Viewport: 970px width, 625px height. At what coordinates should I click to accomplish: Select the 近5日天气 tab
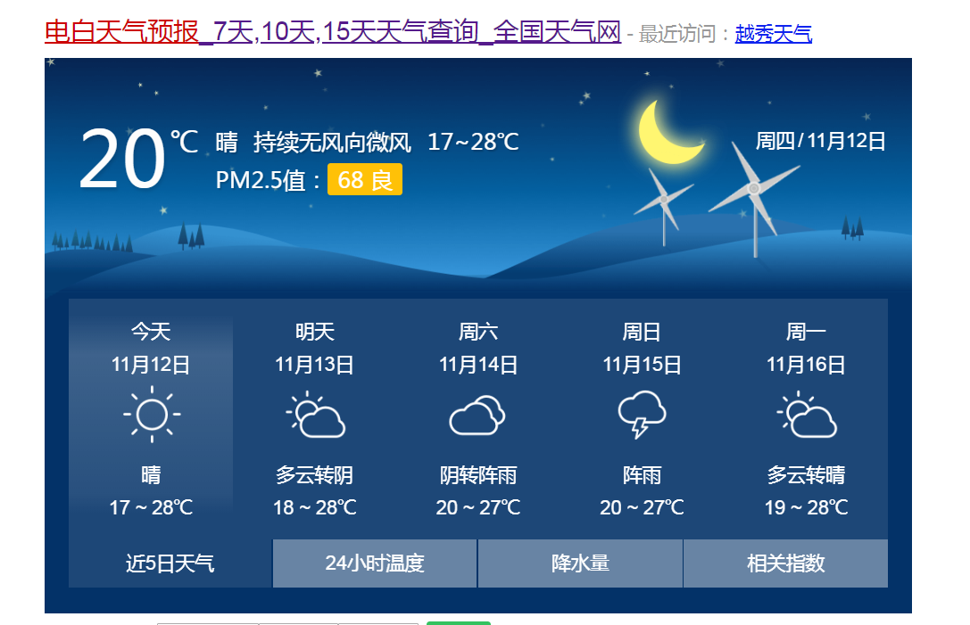[x=170, y=563]
